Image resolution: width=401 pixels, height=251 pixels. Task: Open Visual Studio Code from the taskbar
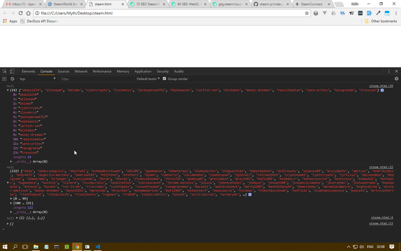97,246
